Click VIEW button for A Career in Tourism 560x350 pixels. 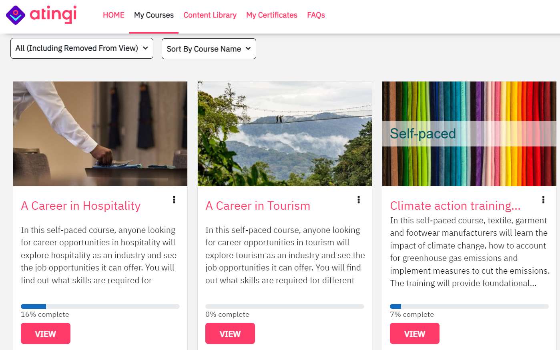[x=230, y=334]
